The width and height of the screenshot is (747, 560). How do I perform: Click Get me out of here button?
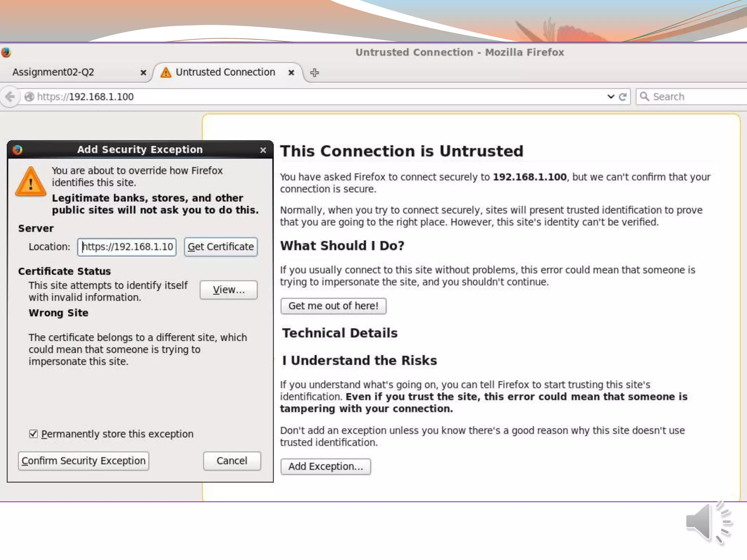333,306
